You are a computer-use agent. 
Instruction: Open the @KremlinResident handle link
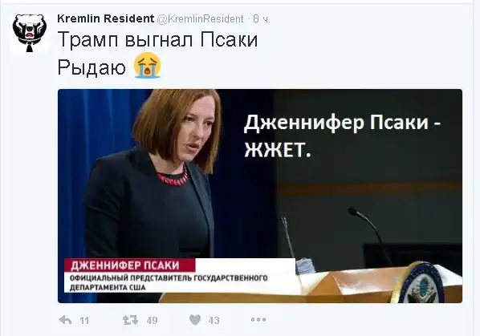tap(200, 19)
